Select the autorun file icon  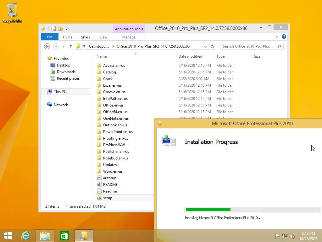point(99,178)
